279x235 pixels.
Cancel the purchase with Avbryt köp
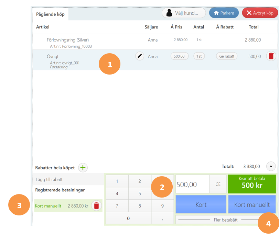coord(260,13)
